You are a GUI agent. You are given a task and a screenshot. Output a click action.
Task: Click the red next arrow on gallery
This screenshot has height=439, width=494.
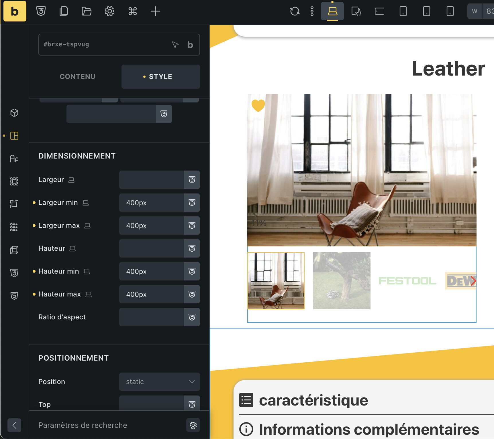(x=473, y=281)
